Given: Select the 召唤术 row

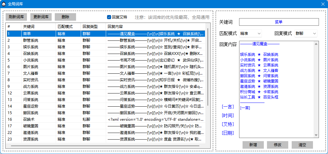Looking at the screenshot, I should (x=105, y=119).
